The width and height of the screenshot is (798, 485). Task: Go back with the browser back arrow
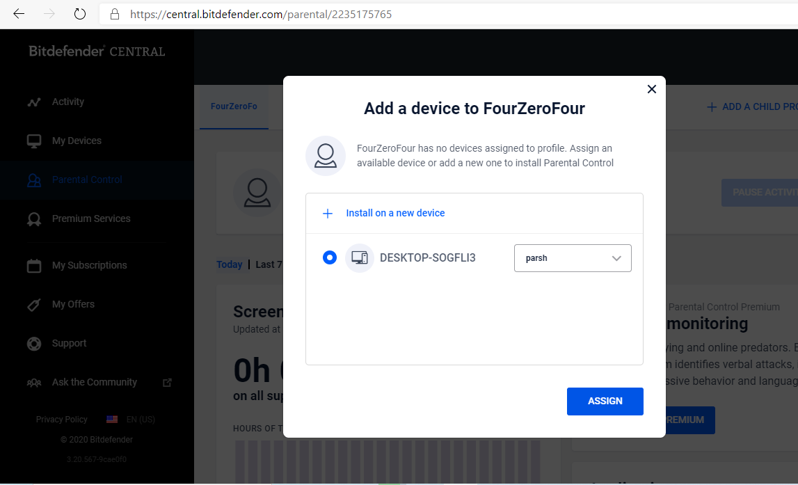[x=19, y=14]
